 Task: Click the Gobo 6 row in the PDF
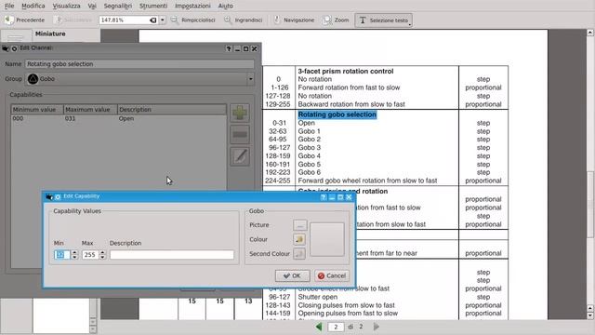310,172
